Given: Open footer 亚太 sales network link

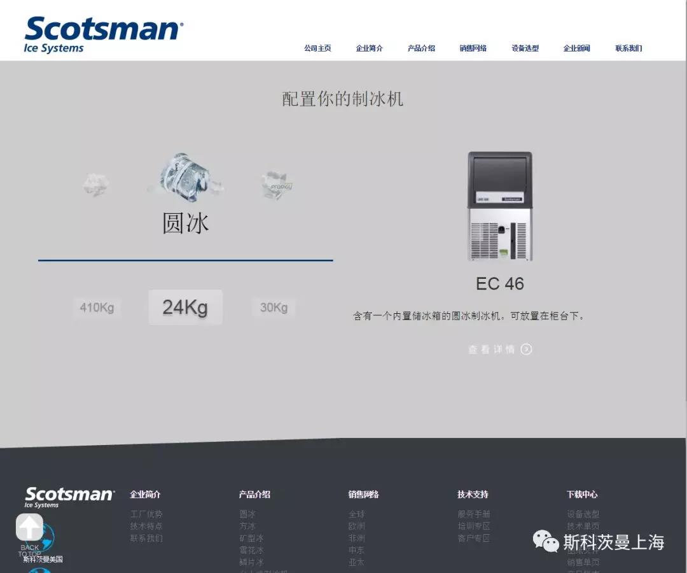Looking at the screenshot, I should pyautogui.click(x=357, y=562).
